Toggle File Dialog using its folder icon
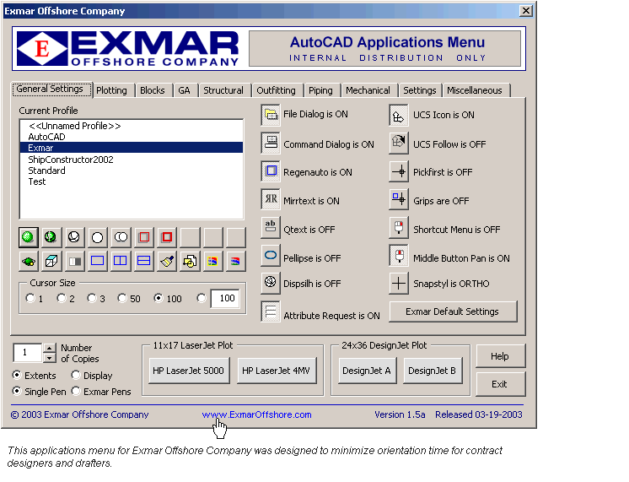This screenshot has height=482, width=629. coord(271,115)
